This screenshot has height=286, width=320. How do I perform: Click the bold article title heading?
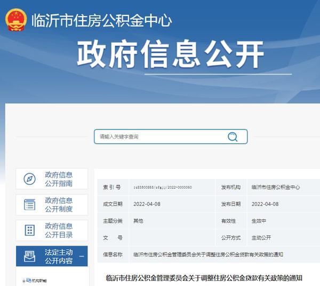(x=204, y=278)
